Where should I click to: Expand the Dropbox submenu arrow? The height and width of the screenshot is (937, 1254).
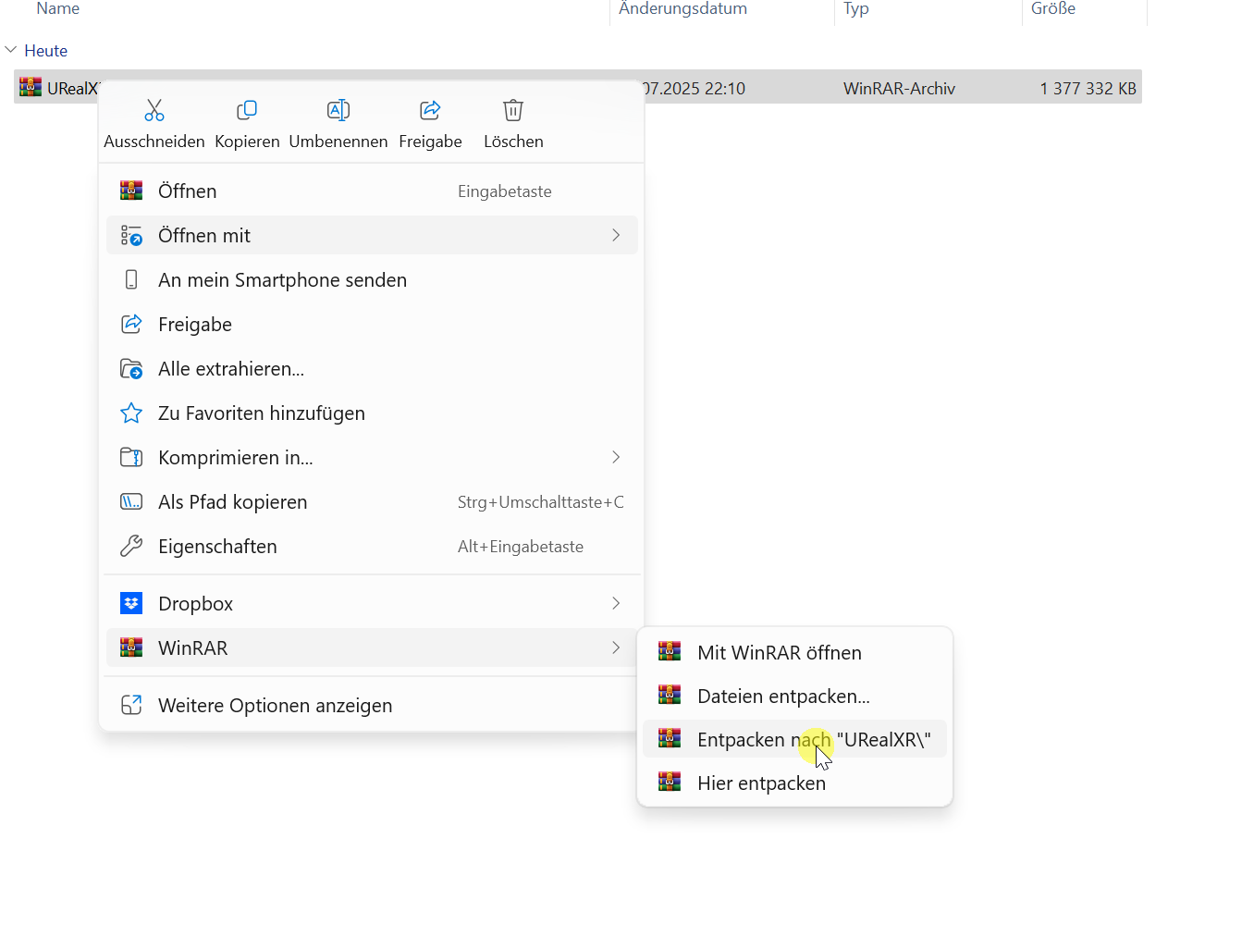point(616,604)
